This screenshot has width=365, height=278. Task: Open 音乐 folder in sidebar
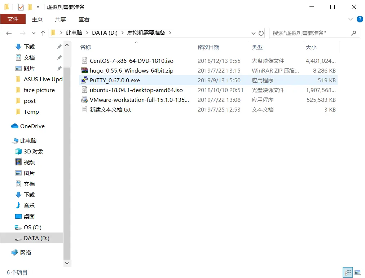25,205
